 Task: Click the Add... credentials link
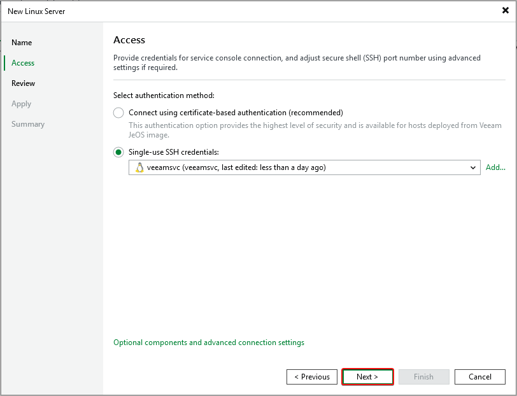(495, 167)
